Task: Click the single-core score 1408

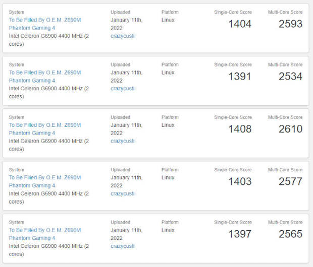Action: point(240,129)
